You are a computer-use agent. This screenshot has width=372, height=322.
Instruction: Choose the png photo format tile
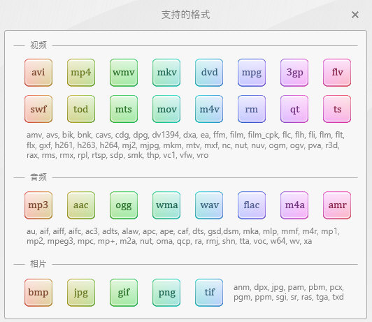[x=166, y=293]
